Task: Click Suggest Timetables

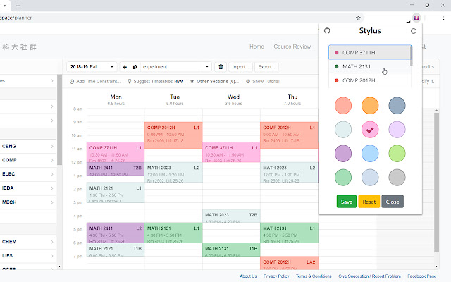Action: [155, 82]
